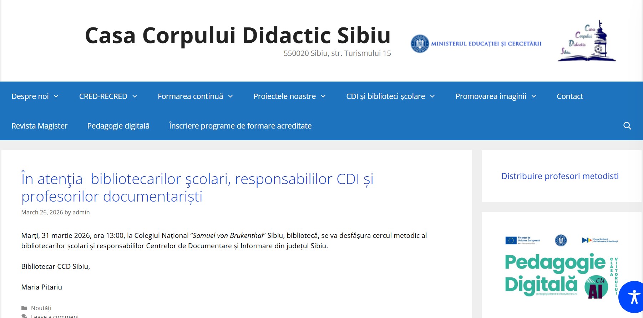Open the Proiectele noastre menu

pos(284,97)
